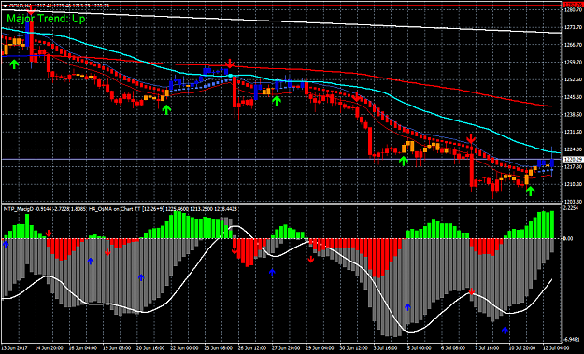
Task: Click the blue MACD arrow near 20 Jun 16:00
Action: (x=141, y=277)
